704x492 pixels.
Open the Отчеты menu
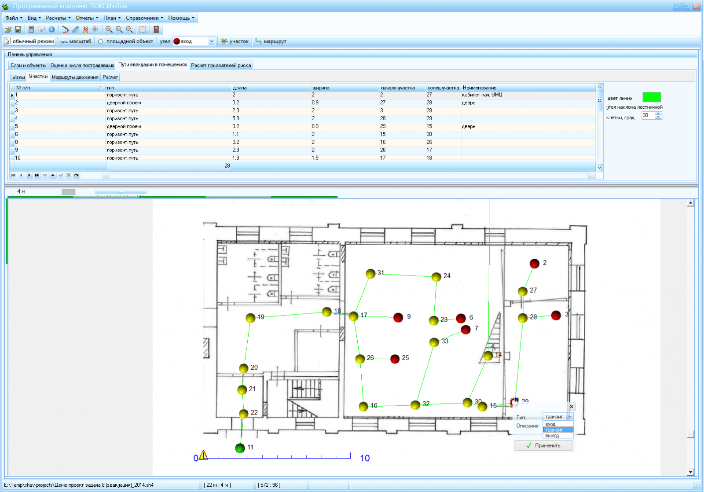[87, 18]
